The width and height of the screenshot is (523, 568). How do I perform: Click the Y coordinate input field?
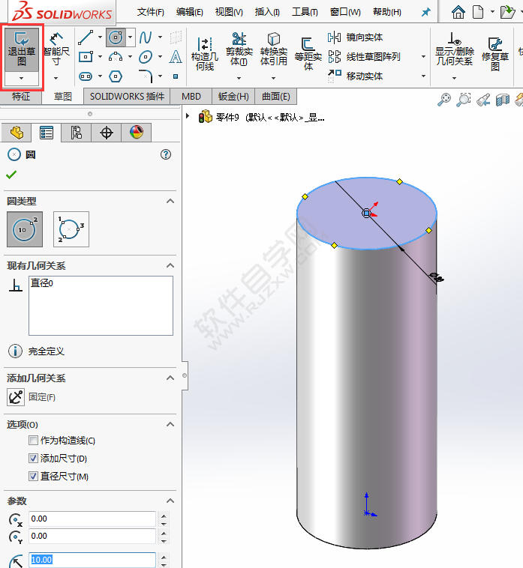coord(92,536)
